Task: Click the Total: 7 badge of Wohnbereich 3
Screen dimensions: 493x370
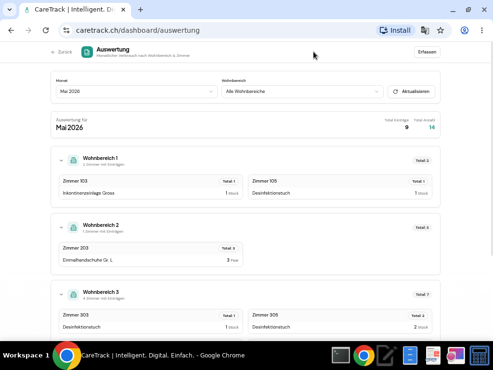Action: coord(422,294)
